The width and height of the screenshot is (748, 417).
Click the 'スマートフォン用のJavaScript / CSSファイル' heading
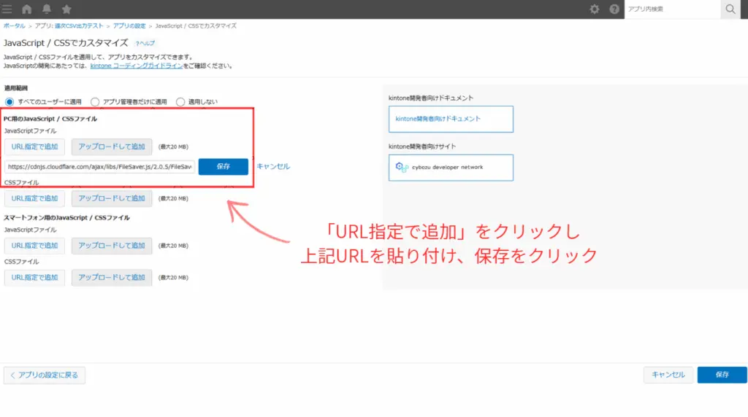pos(66,218)
